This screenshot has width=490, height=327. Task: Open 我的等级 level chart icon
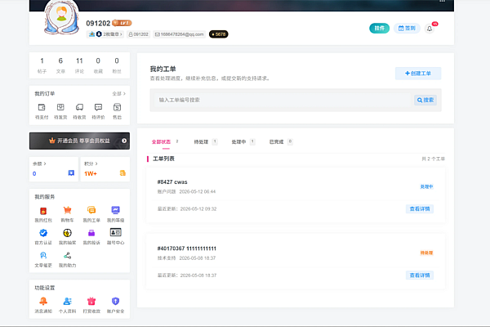click(x=115, y=210)
